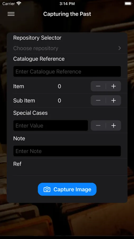Tap the Wi-Fi status icon
This screenshot has height=239, width=134.
(x=19, y=4)
